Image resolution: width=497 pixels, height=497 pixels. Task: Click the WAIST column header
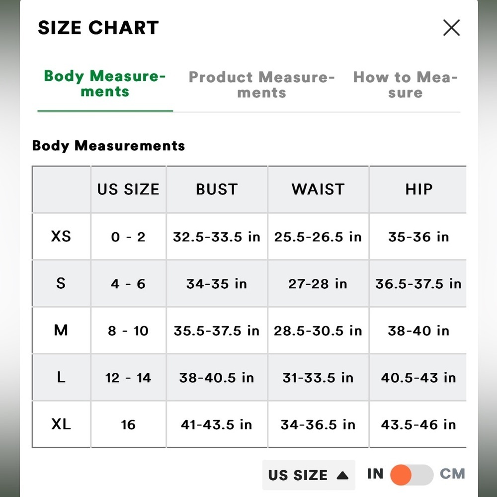tap(318, 189)
